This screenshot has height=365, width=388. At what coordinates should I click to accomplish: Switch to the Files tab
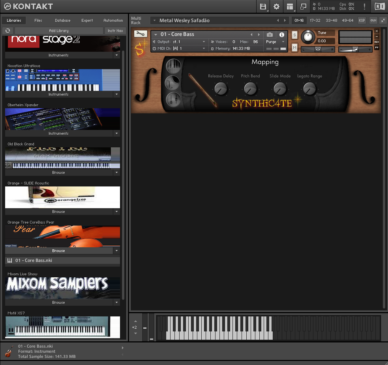pyautogui.click(x=38, y=20)
